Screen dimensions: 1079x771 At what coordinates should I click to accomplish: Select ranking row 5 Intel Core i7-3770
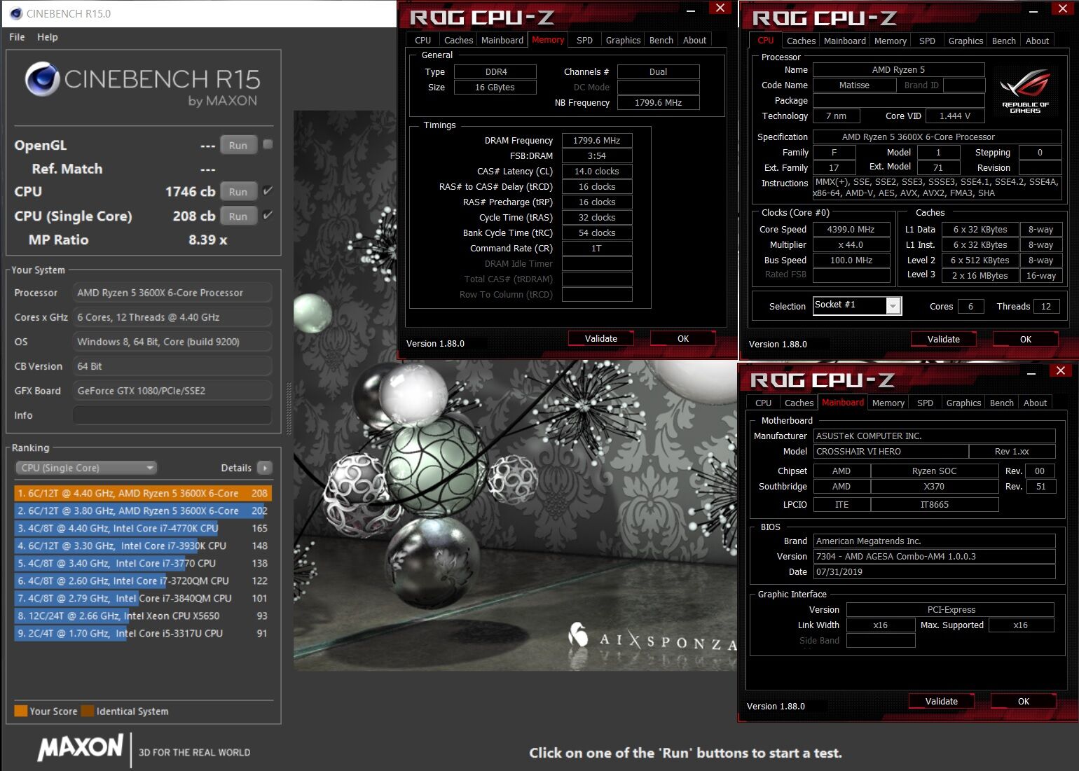(x=142, y=563)
